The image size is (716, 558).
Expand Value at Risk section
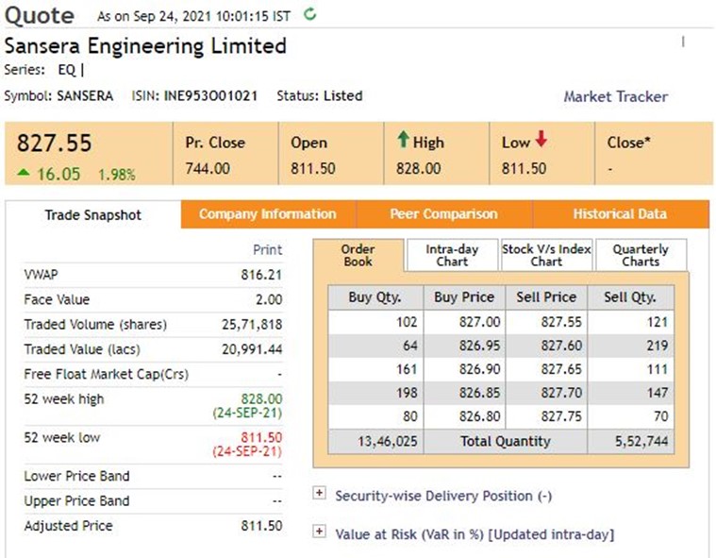(x=319, y=533)
